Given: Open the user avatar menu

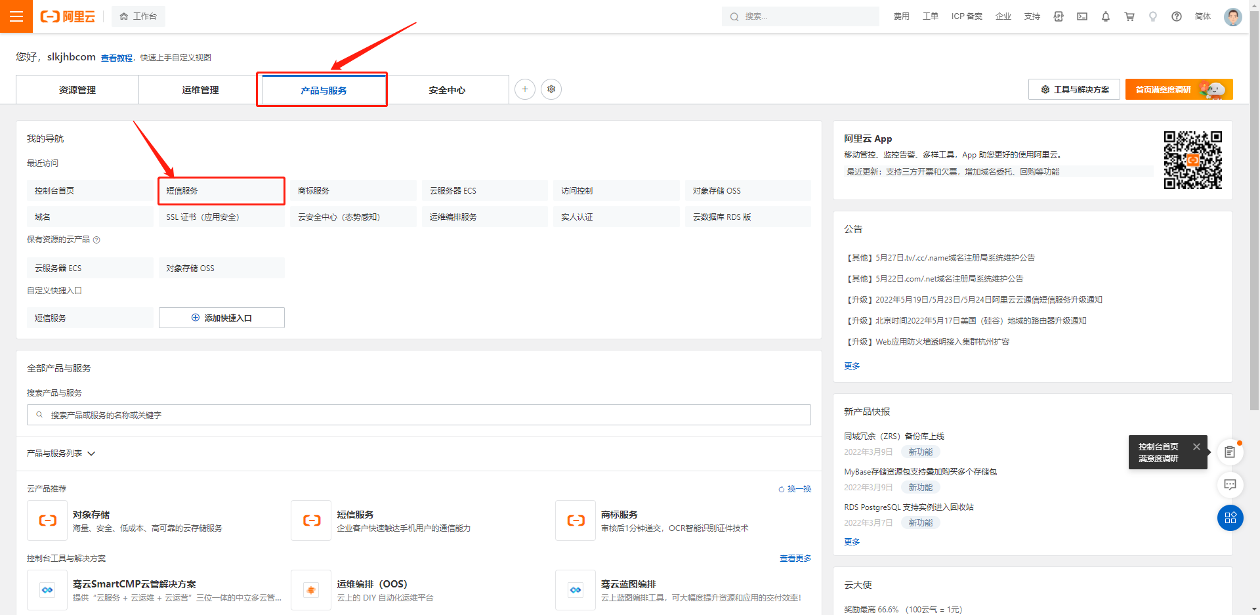Looking at the screenshot, I should (1233, 16).
